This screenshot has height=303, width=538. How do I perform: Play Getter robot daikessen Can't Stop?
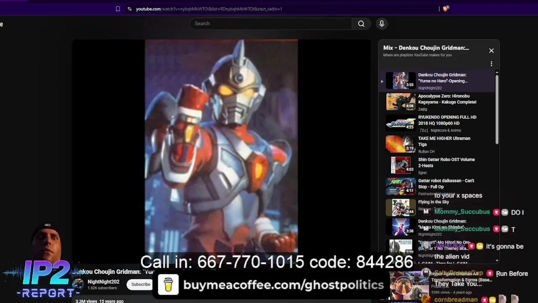pyautogui.click(x=446, y=183)
